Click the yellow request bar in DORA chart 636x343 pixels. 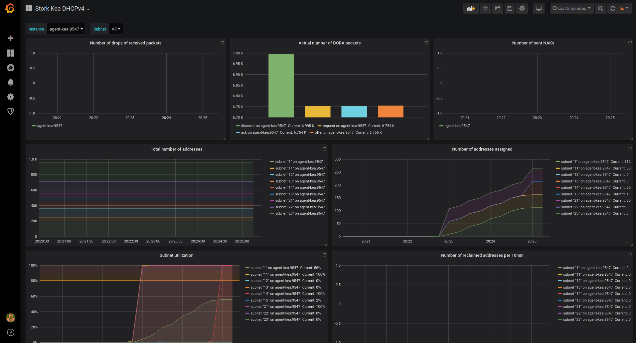[x=318, y=111]
